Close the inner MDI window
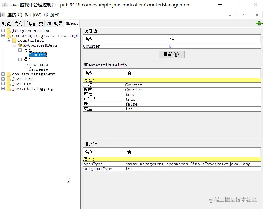Viewport: 263px width, 209px height. tap(257, 15)
